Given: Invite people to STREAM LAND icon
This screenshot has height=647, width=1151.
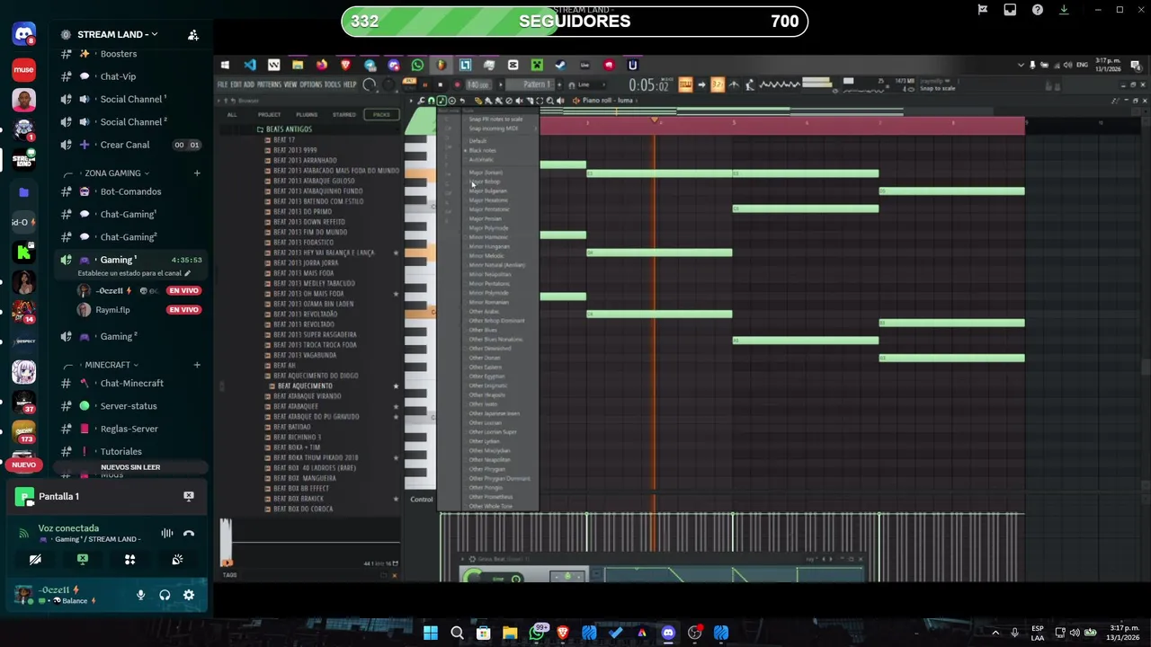Looking at the screenshot, I should 192,35.
